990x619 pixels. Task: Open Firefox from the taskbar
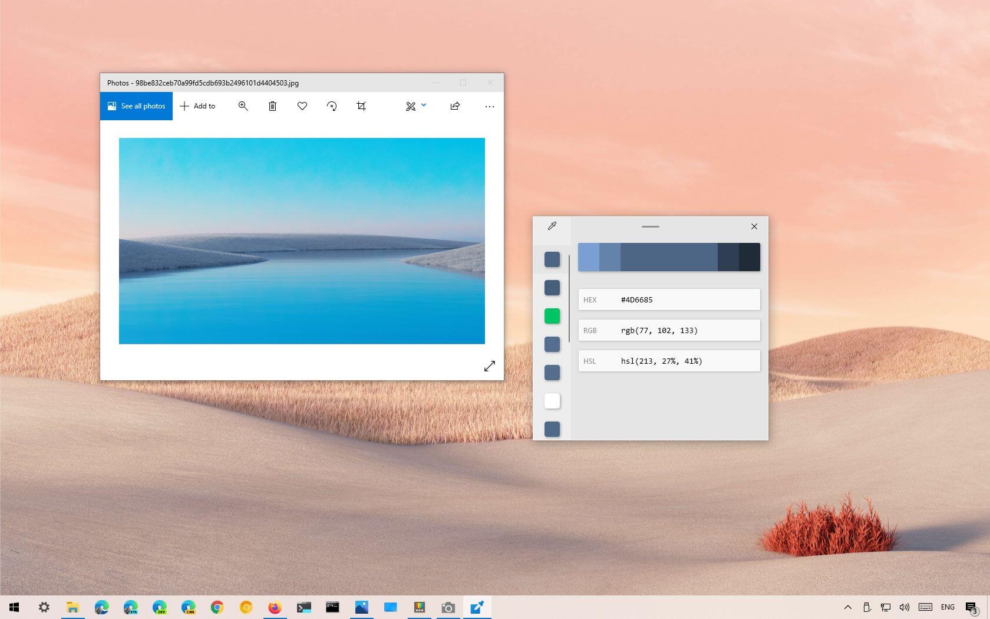point(275,607)
